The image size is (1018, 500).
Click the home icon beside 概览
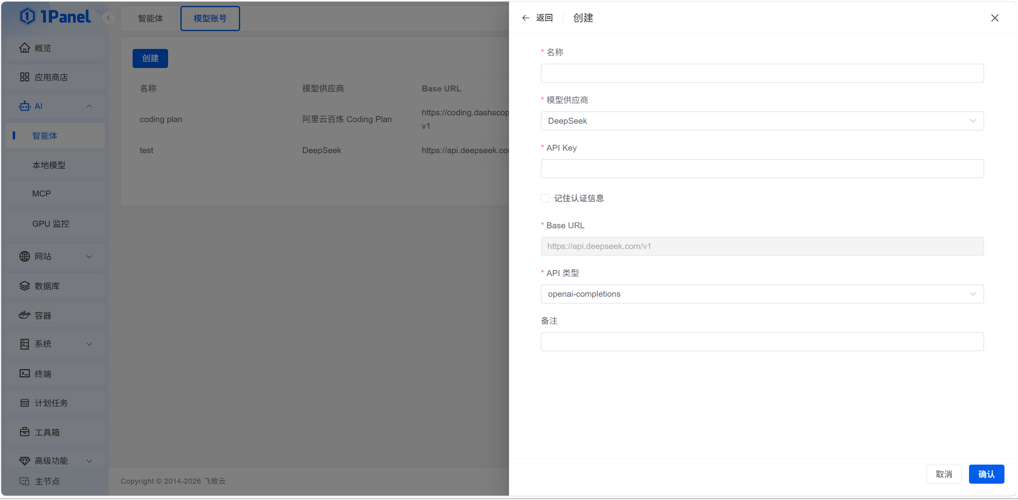(x=25, y=48)
